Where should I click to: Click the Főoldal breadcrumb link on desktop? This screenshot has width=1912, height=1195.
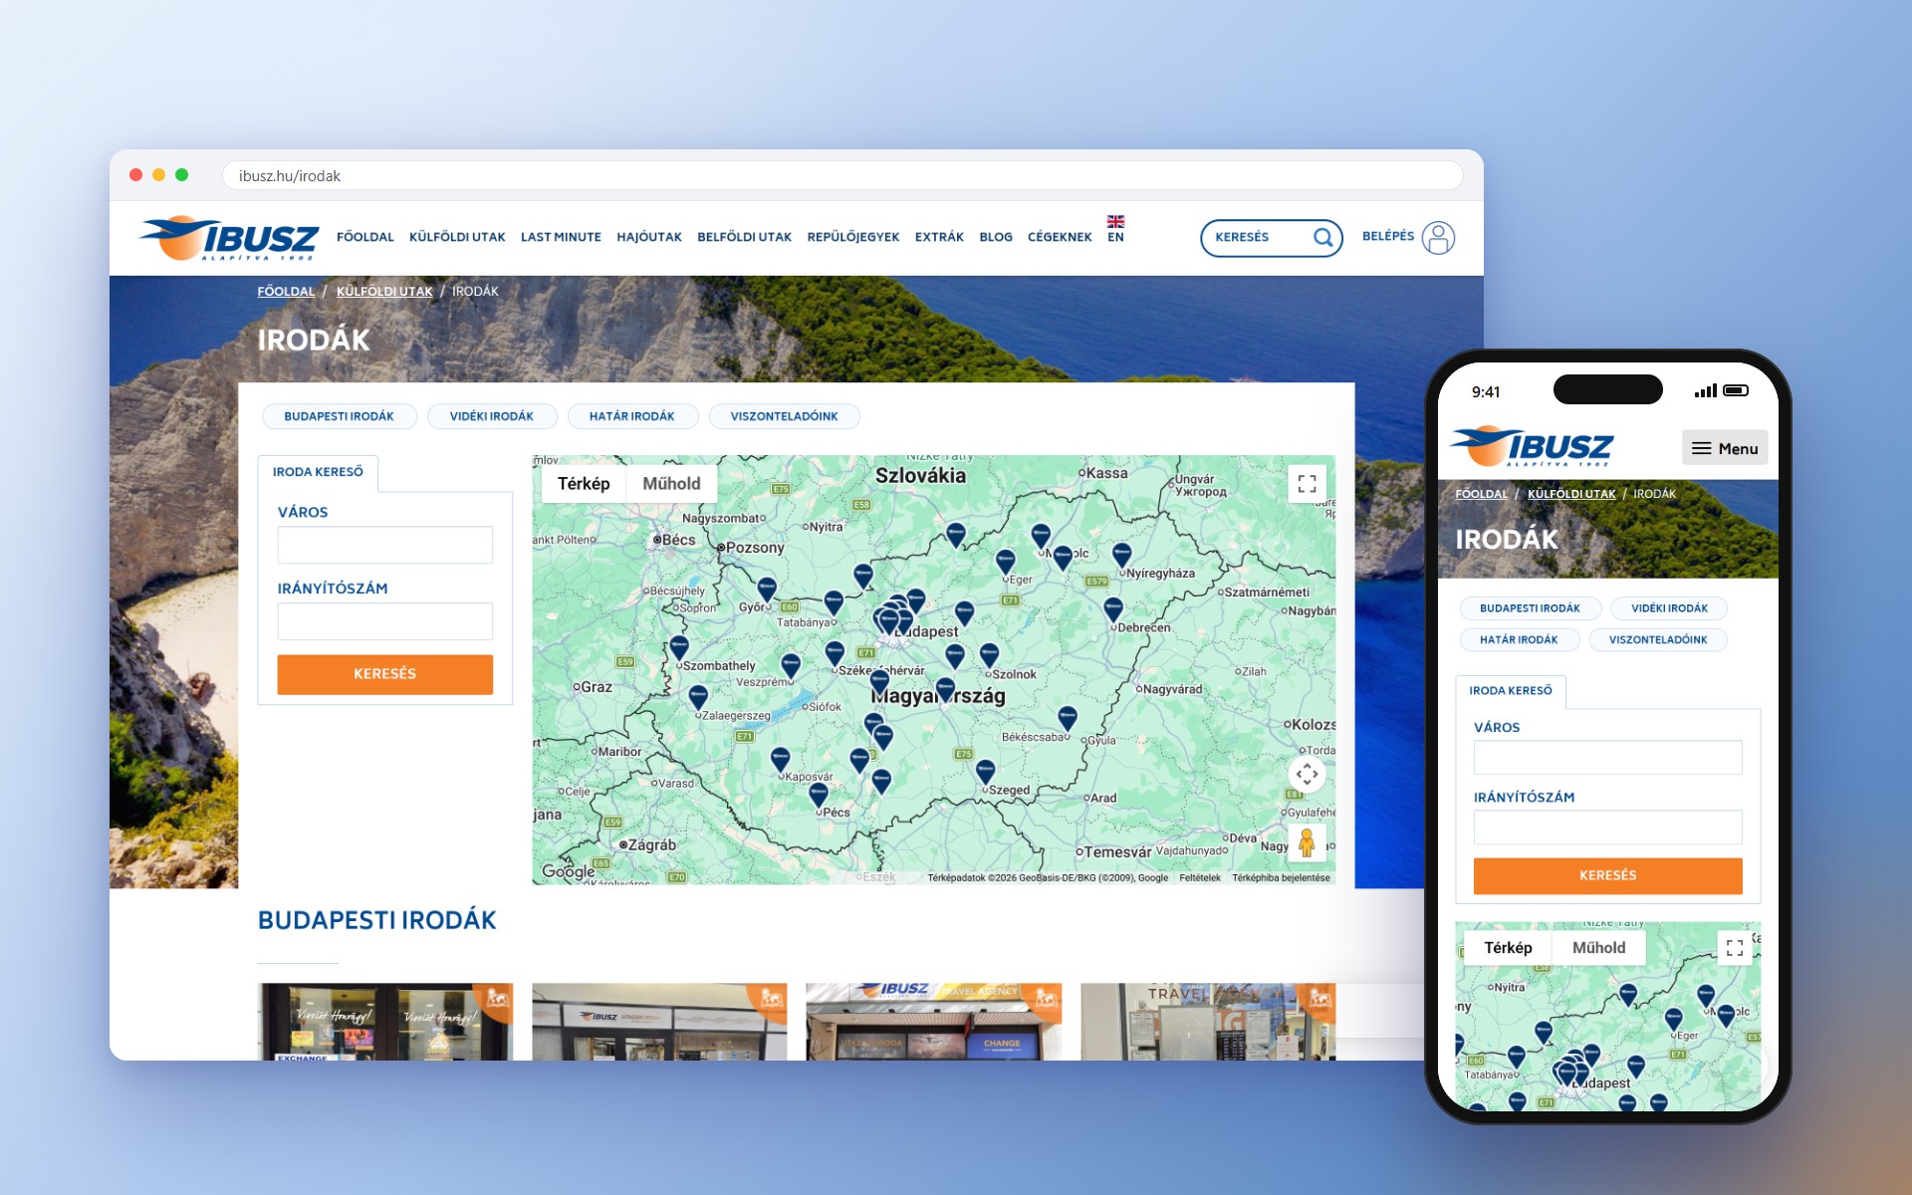pyautogui.click(x=286, y=291)
